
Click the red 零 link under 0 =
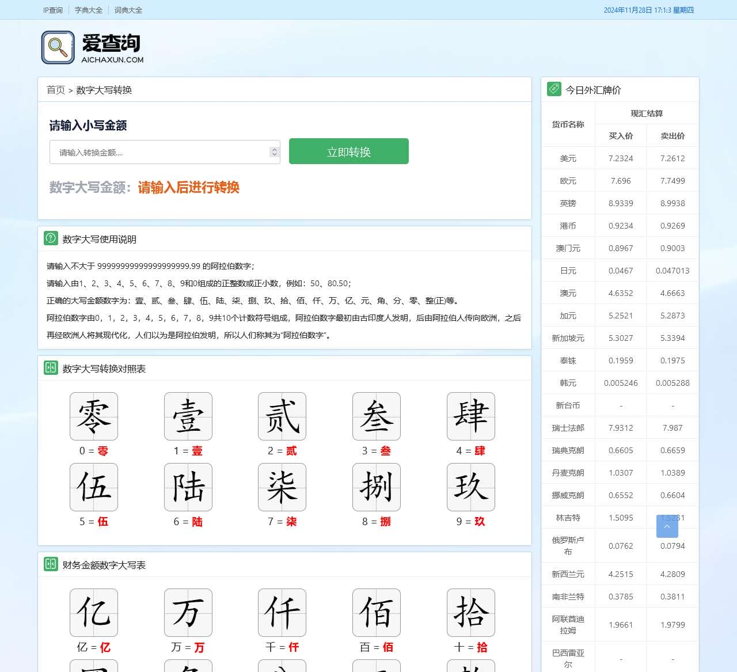(x=103, y=451)
